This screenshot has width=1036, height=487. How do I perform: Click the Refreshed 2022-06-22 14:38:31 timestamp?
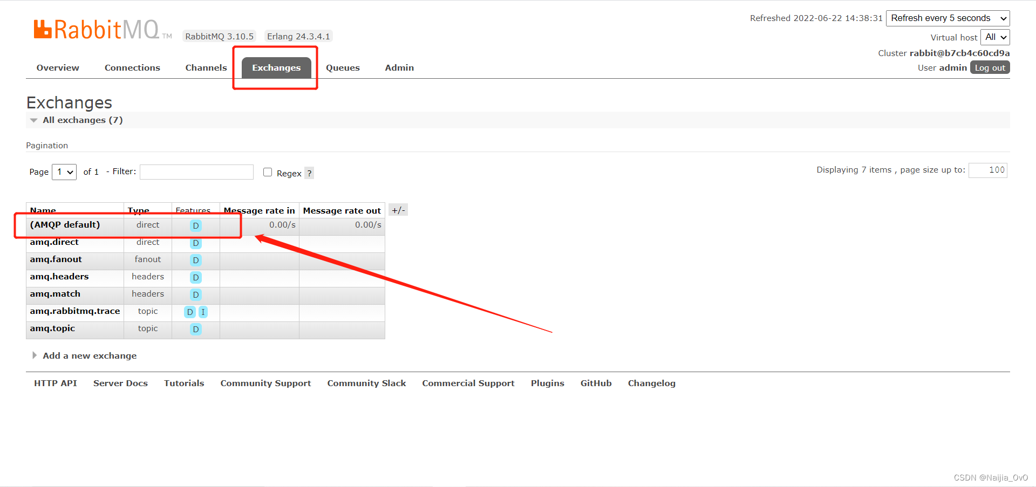pos(816,18)
